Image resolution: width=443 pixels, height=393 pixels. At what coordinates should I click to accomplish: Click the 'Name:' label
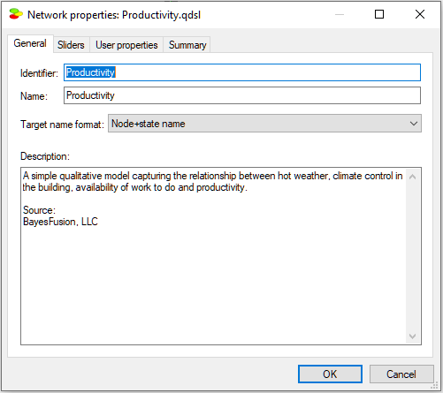click(x=34, y=96)
